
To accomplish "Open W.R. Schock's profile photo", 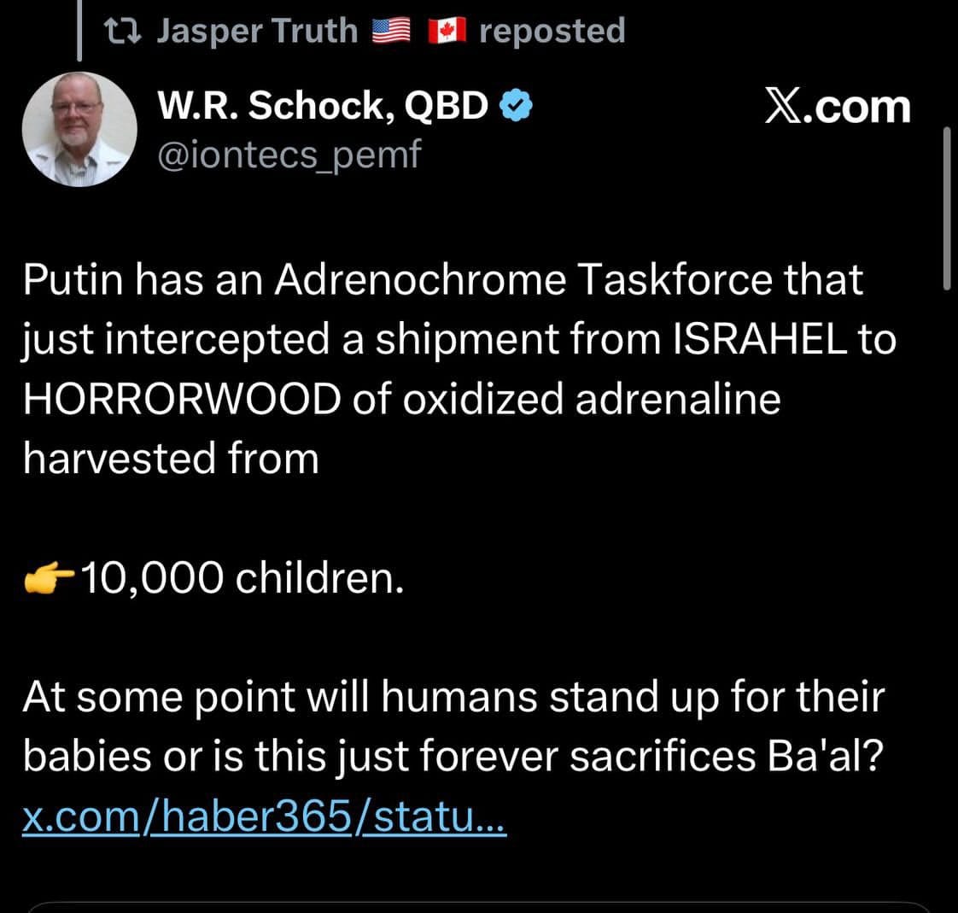I will tap(79, 129).
